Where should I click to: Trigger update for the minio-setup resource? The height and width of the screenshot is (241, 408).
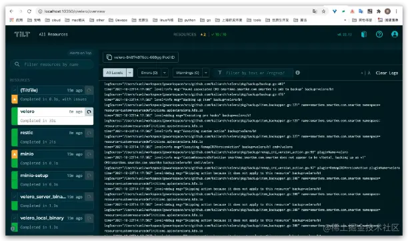tap(89, 176)
